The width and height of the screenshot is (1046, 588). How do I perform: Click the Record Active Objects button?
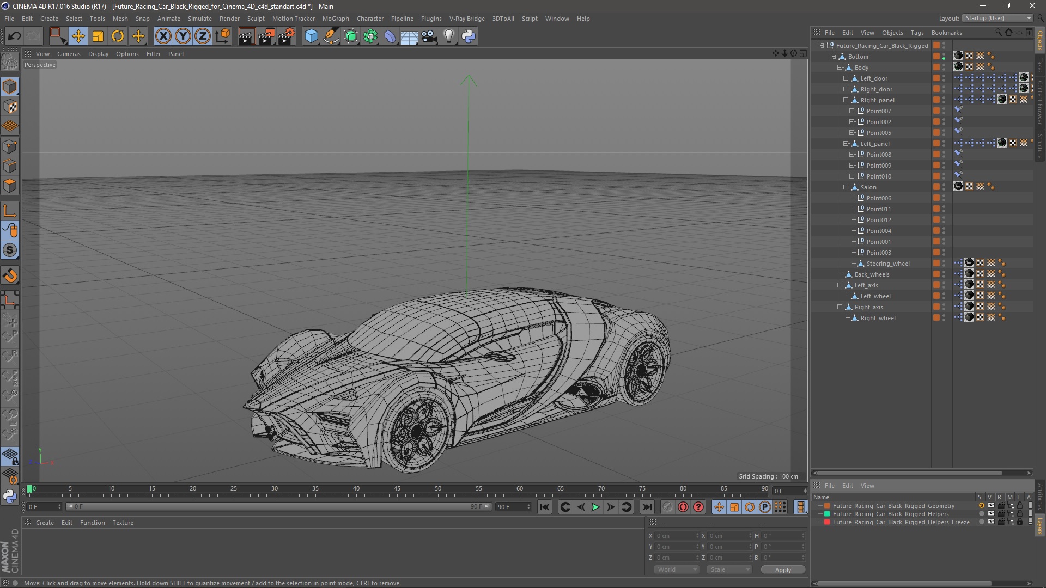(x=668, y=507)
